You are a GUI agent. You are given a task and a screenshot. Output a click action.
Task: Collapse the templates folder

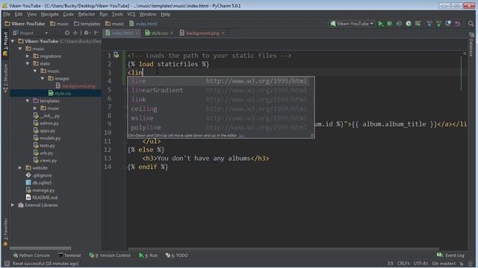click(x=28, y=100)
